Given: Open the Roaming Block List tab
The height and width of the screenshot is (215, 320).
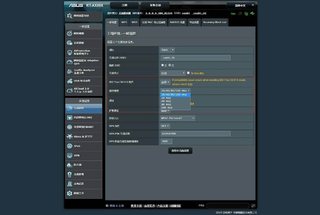Looking at the screenshot, I should 215,22.
